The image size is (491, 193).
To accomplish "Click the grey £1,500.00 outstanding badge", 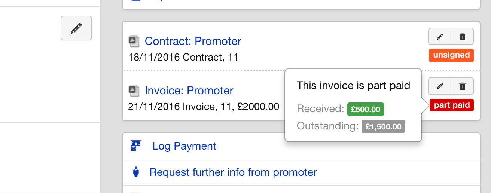I will click(x=383, y=126).
